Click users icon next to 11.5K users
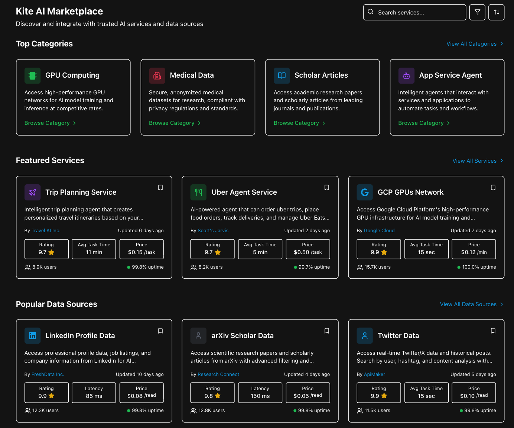 pyautogui.click(x=360, y=411)
